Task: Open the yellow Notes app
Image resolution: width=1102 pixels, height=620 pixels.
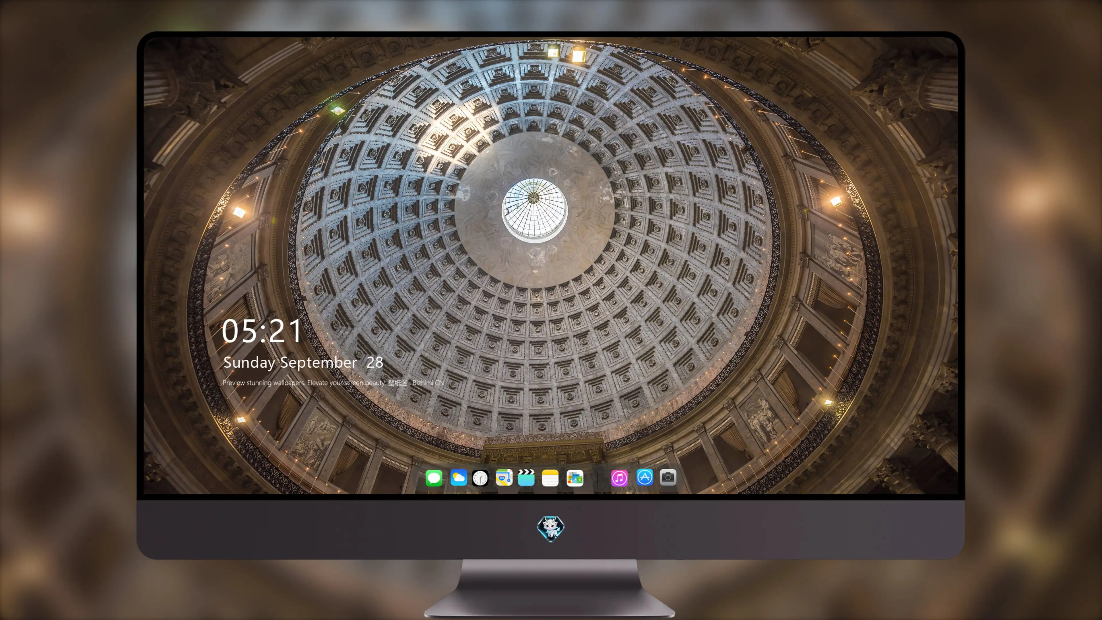Action: (x=550, y=478)
